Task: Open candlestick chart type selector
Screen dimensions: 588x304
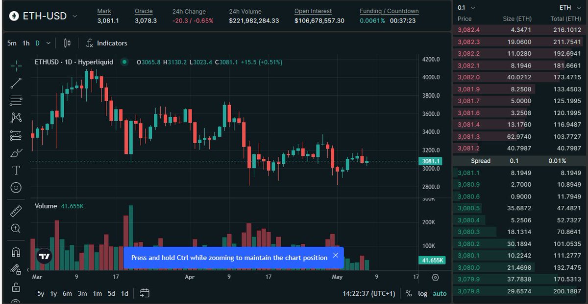Action: (67, 43)
